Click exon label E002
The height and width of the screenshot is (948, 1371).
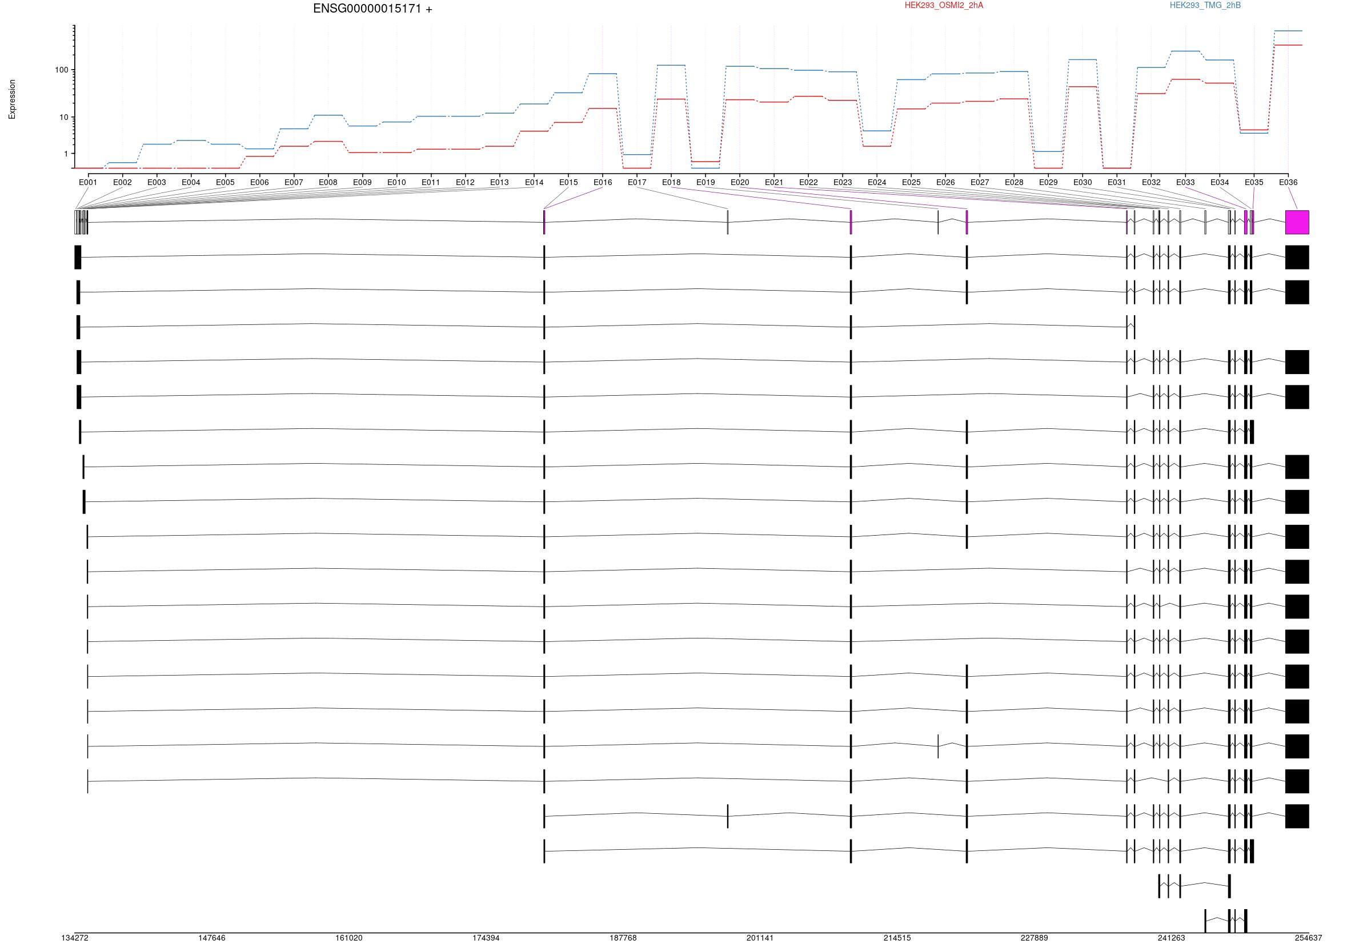122,182
